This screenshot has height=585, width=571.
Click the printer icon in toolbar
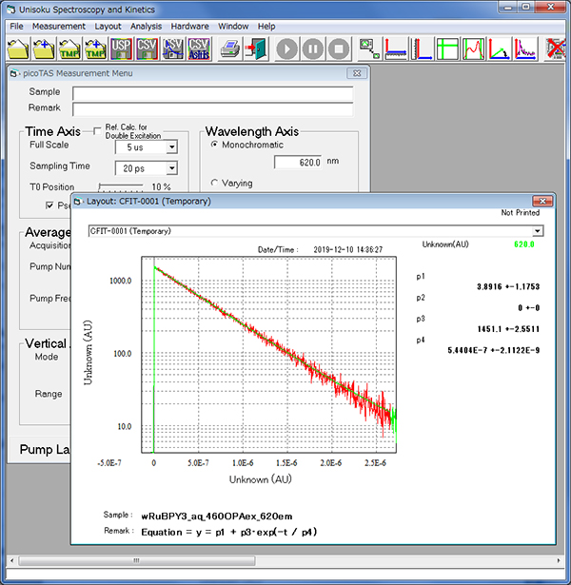click(228, 49)
